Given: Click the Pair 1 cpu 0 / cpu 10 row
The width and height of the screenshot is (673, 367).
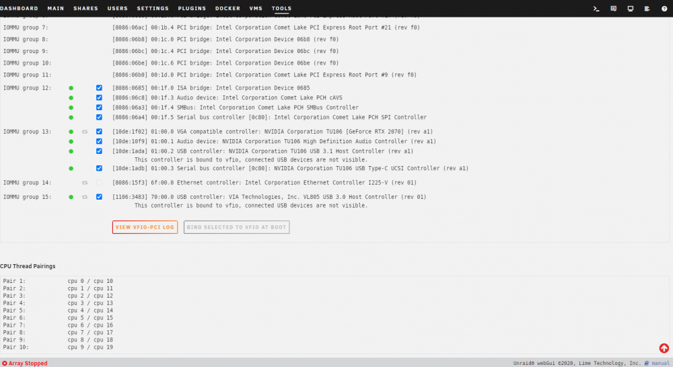Looking at the screenshot, I should tap(58, 281).
